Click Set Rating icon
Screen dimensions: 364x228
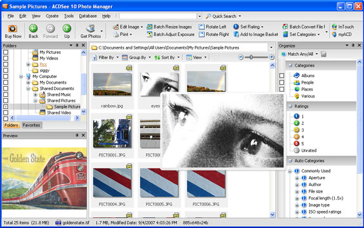pos(236,27)
